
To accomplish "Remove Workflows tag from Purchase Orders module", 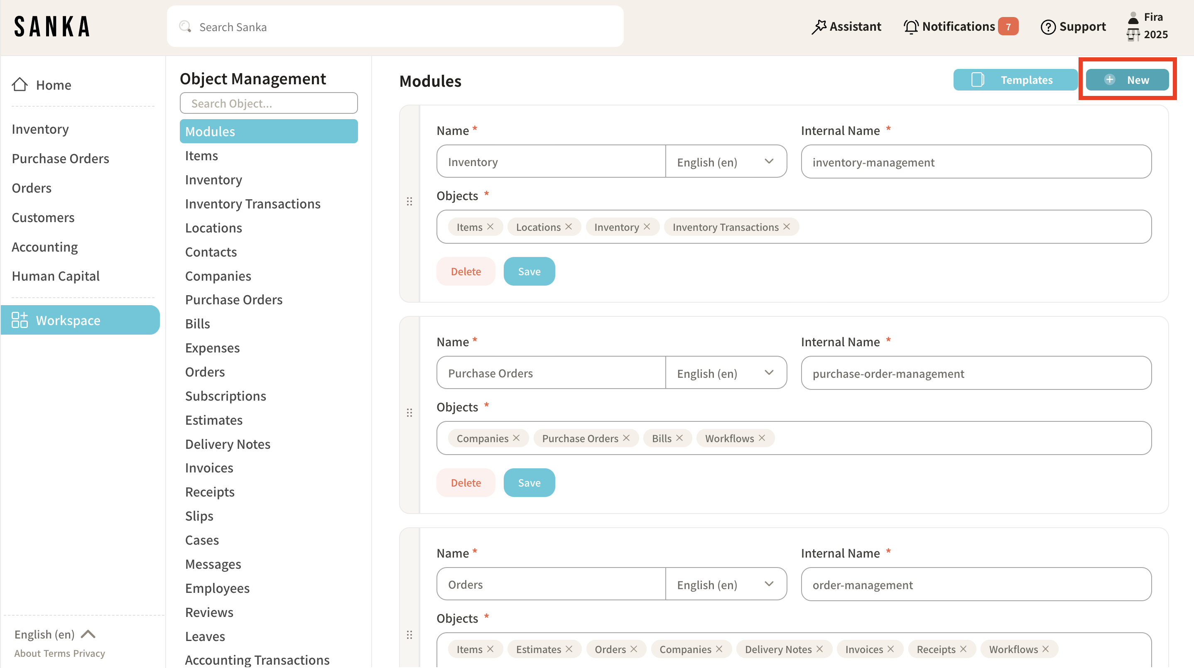I will click(x=762, y=438).
